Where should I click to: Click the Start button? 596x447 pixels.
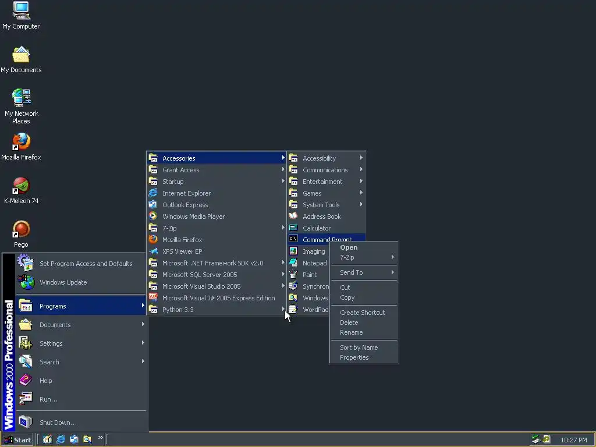pyautogui.click(x=17, y=440)
